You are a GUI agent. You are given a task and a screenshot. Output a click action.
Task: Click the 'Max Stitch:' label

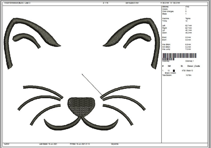pyautogui.click(x=166, y=44)
